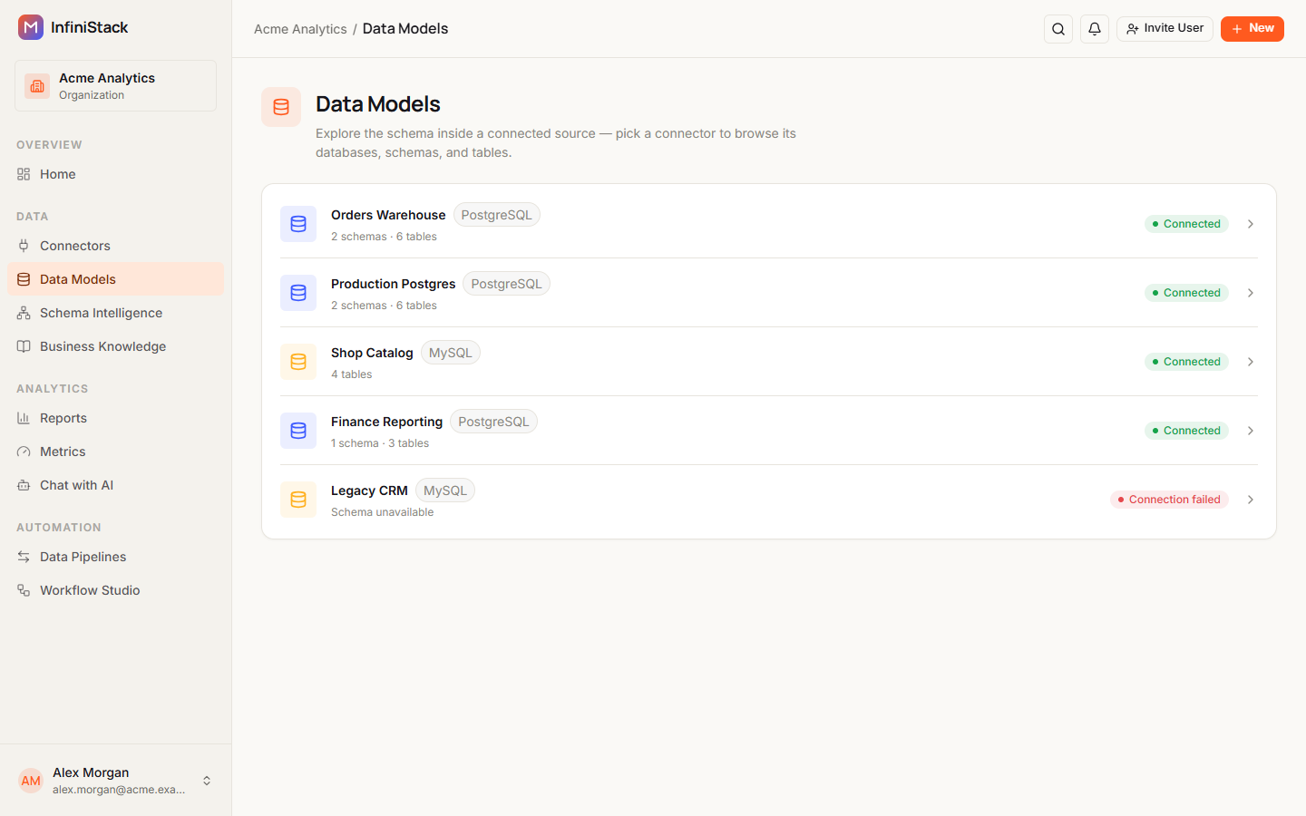Image resolution: width=1306 pixels, height=816 pixels.
Task: Click the Orders Warehouse database icon
Action: (x=298, y=224)
